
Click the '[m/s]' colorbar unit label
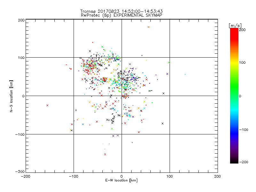235,26
